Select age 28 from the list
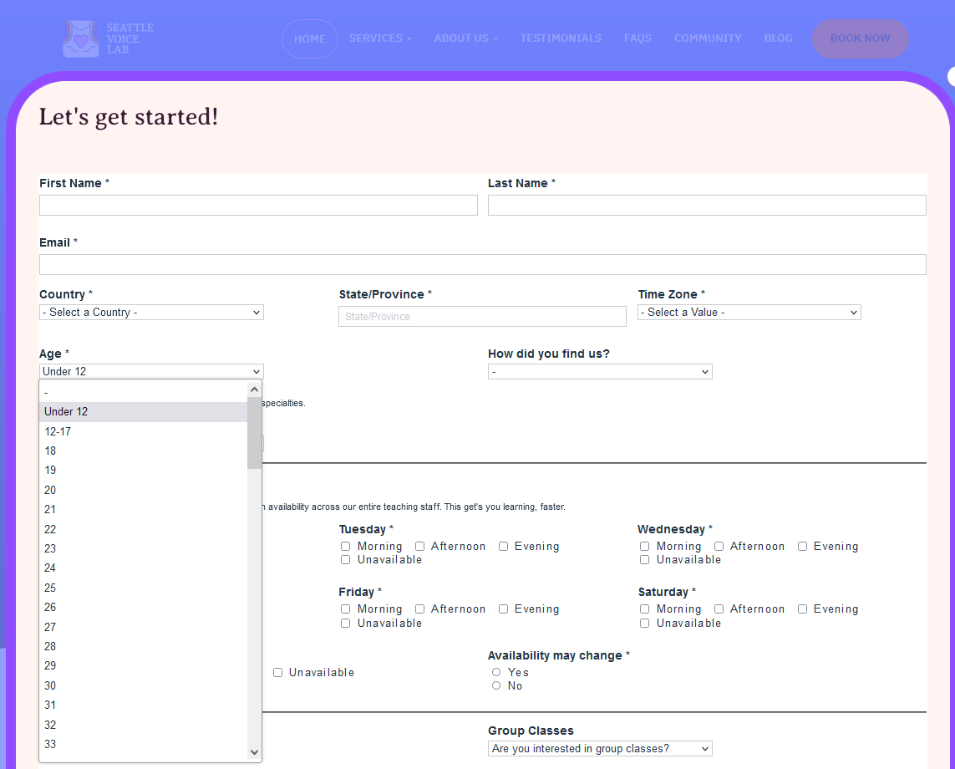Viewport: 955px width, 769px height. click(143, 646)
